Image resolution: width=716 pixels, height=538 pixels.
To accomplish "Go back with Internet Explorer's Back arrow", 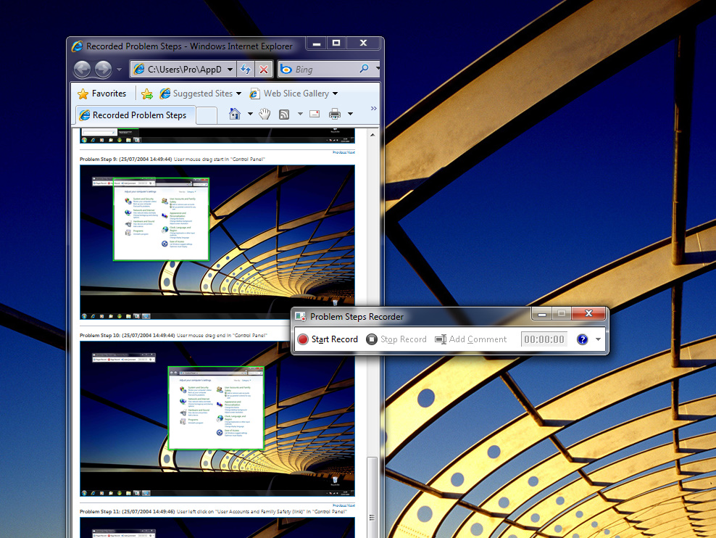I will coord(82,70).
